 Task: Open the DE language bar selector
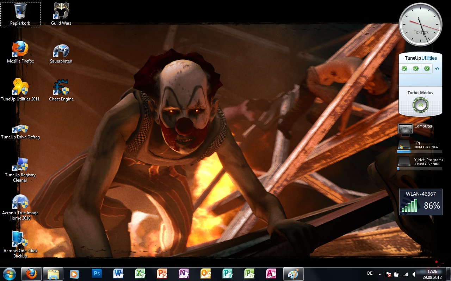[370, 273]
